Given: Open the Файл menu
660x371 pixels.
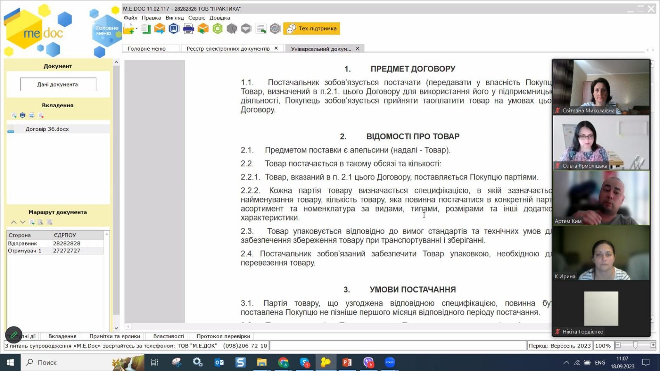Looking at the screenshot, I should click(130, 18).
